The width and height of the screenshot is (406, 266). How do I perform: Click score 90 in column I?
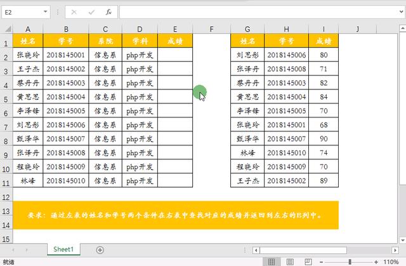[x=324, y=138]
